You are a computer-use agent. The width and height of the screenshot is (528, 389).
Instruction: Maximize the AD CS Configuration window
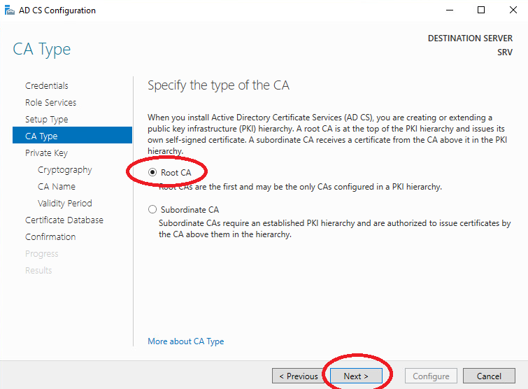coord(481,10)
